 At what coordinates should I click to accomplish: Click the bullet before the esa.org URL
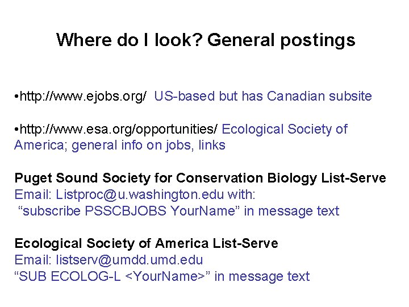[x=16, y=130]
